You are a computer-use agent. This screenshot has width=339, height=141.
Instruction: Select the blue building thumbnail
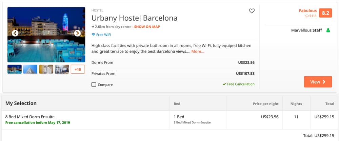click(x=30, y=69)
